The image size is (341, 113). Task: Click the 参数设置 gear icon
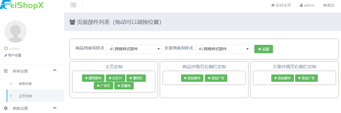click(6, 108)
